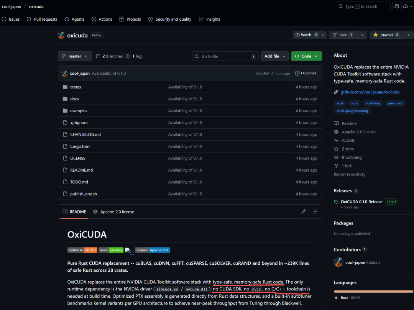Click the oxicuda repository avatar icon
414x310 pixels.
pyautogui.click(x=61, y=35)
